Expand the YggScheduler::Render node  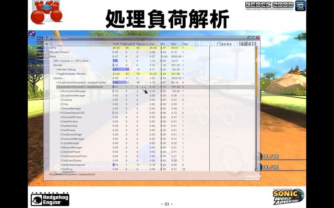click(57, 74)
